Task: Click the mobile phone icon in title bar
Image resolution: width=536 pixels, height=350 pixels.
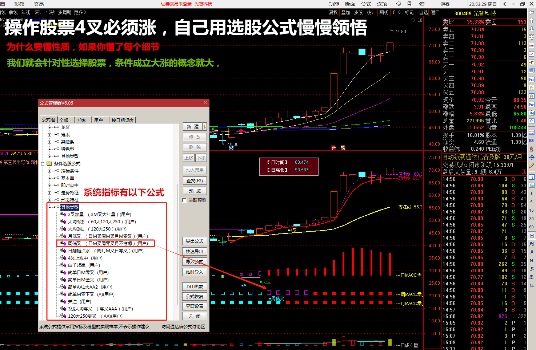Action: [x=409, y=4]
